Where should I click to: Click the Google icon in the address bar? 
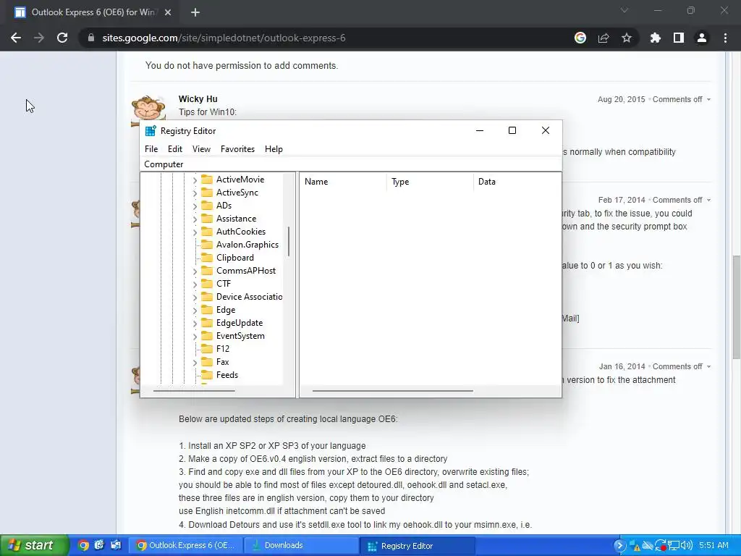[x=580, y=38]
